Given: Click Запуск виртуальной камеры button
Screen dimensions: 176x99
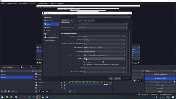Looking at the screenshot, I should click(x=159, y=82).
